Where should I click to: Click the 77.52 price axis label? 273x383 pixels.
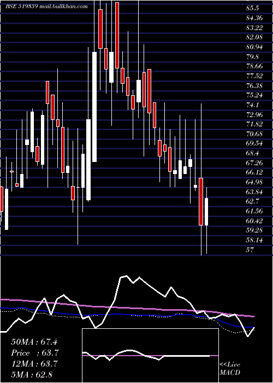pos(254,76)
